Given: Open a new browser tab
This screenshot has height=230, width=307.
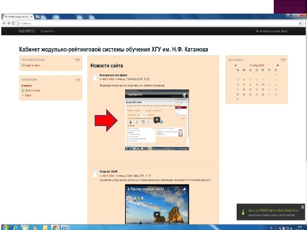Looking at the screenshot, I should (38, 17).
